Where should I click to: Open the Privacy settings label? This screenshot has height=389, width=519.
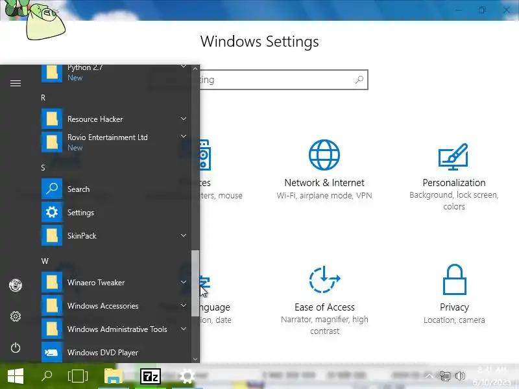coord(454,307)
